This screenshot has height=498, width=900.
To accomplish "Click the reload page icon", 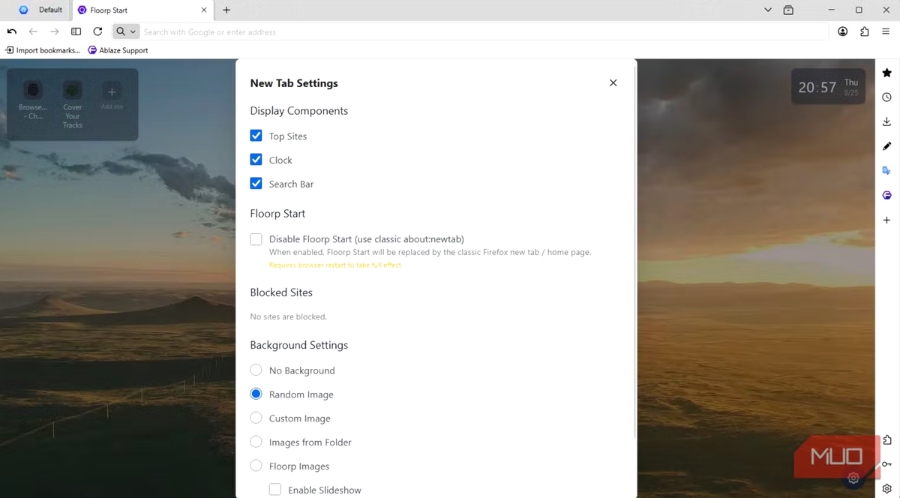I will [97, 31].
